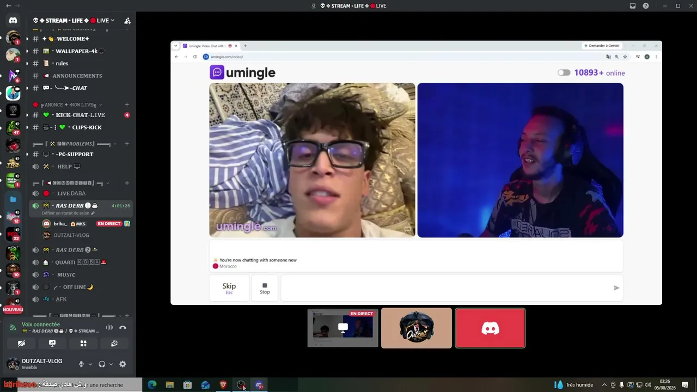Send message arrow in Umingle chat

(616, 288)
